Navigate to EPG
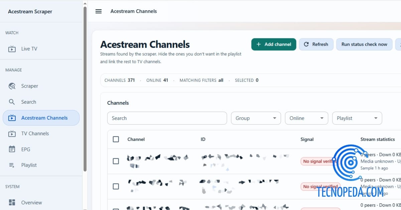 pos(41,149)
